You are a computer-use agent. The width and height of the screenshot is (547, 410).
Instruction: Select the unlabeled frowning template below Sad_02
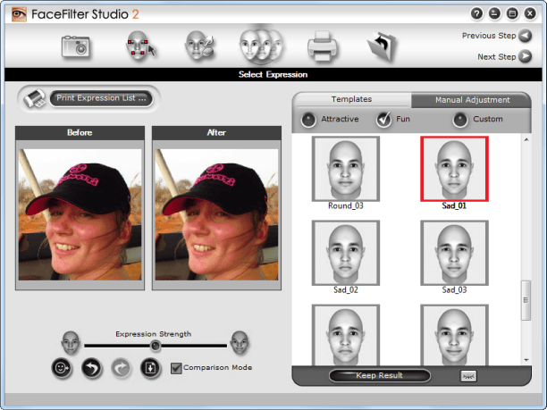point(346,335)
